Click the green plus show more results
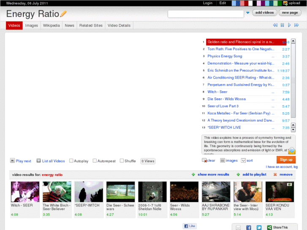Screen dimensions: 307x230 (193, 174)
